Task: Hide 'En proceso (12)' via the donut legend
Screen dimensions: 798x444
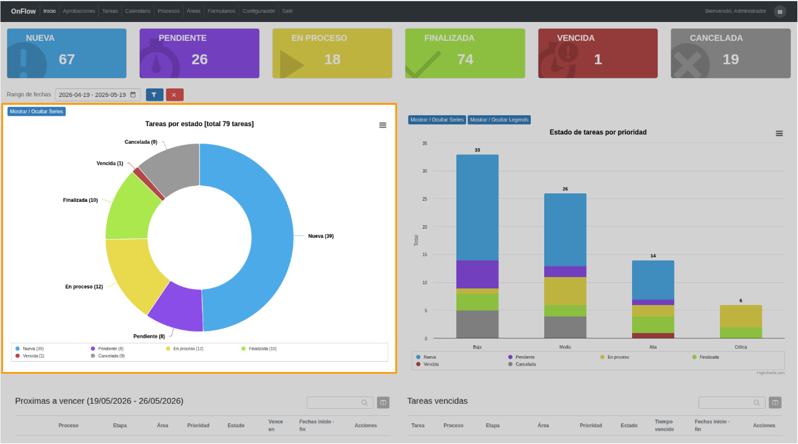Action: coord(184,348)
